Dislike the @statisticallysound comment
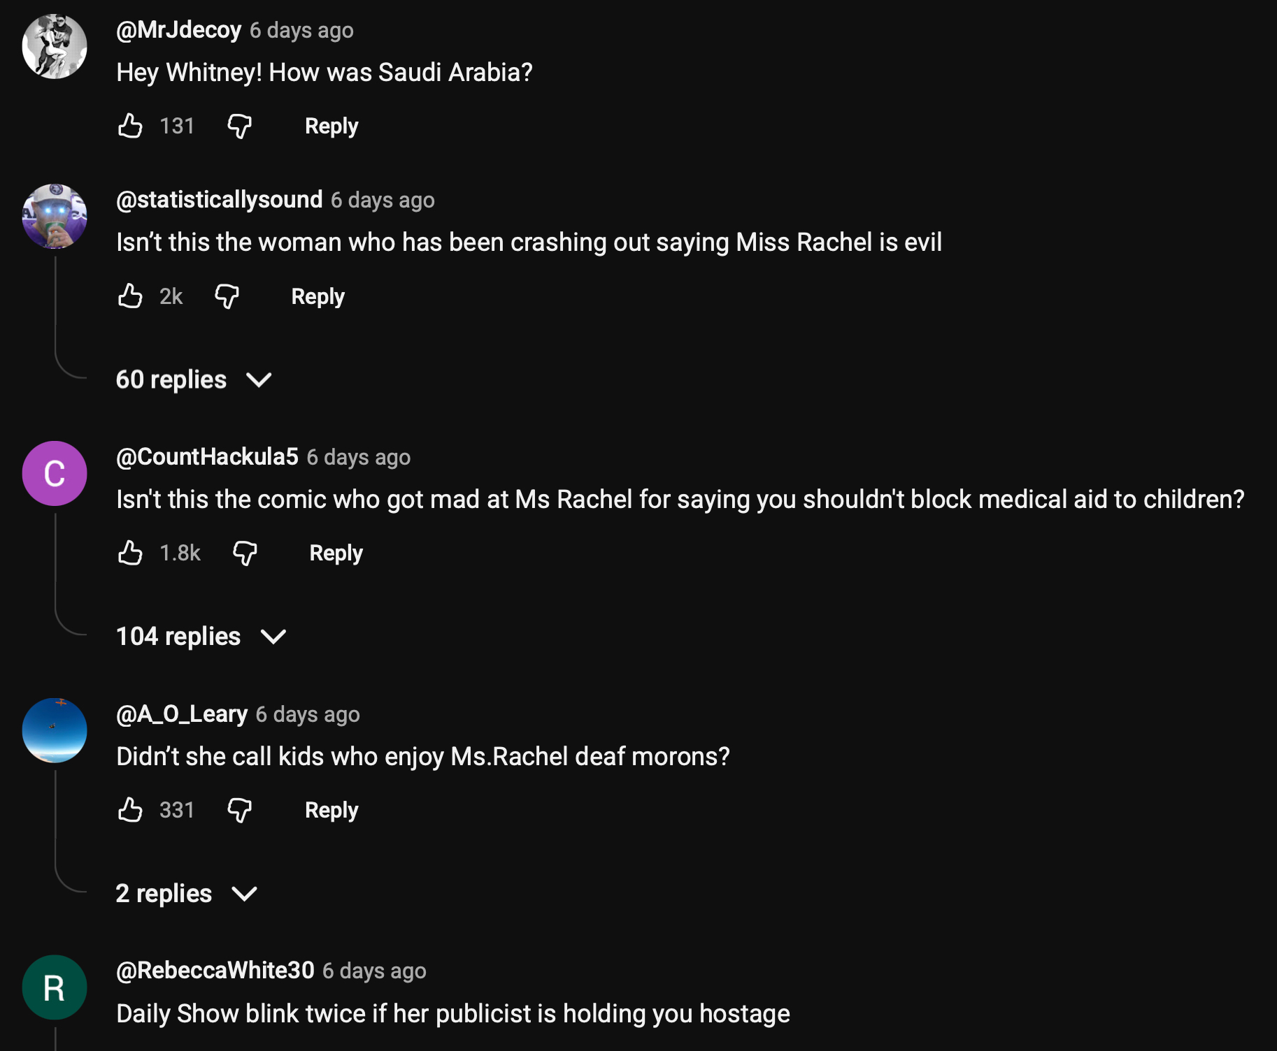Viewport: 1277px width, 1051px height. [x=227, y=297]
